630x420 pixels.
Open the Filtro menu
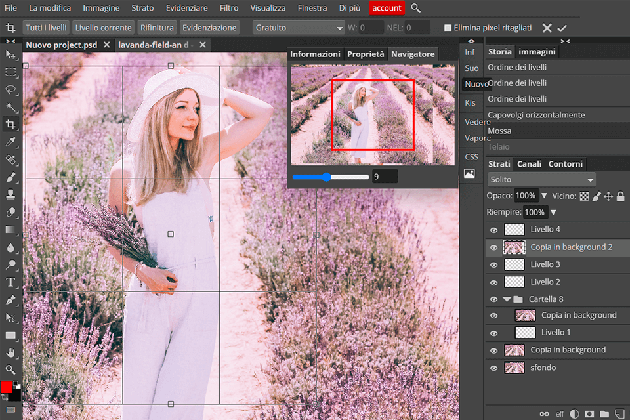(229, 8)
